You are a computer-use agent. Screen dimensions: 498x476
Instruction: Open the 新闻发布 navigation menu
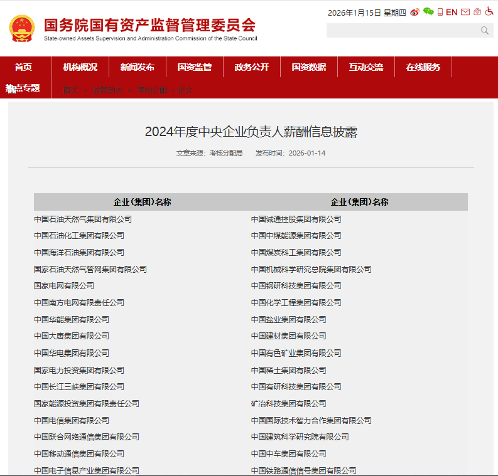137,67
